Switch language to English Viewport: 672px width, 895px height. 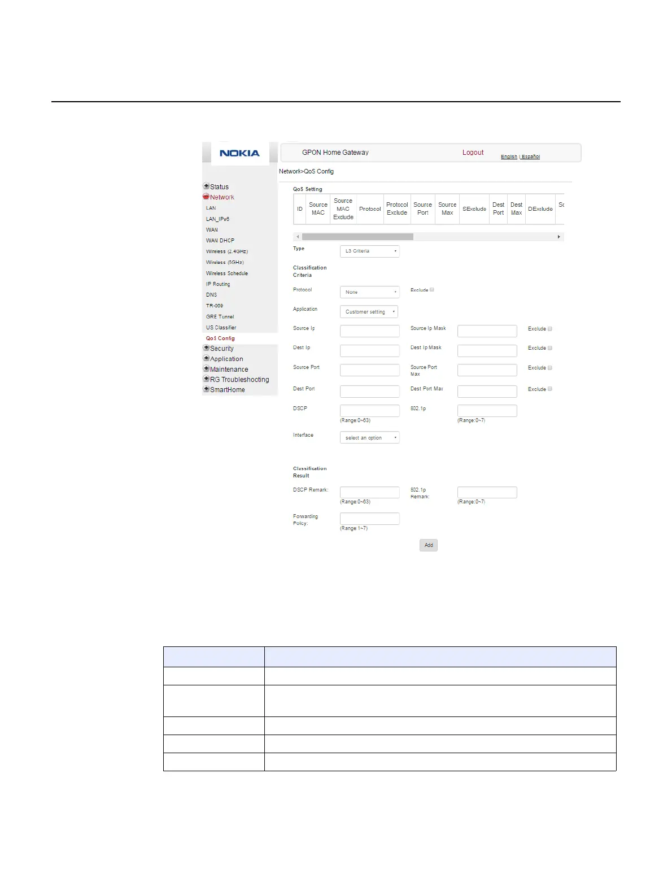click(509, 157)
